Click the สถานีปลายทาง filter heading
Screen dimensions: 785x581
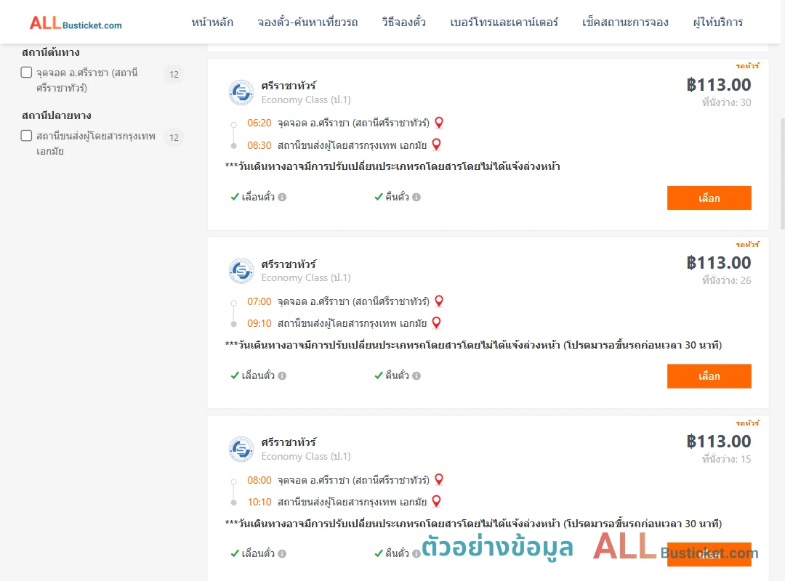pos(56,115)
